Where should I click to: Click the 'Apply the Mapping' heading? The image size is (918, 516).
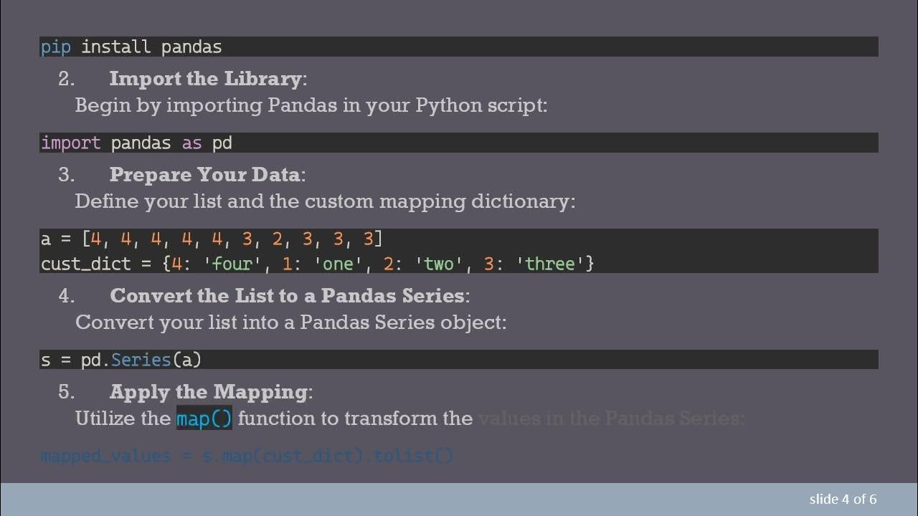[209, 391]
